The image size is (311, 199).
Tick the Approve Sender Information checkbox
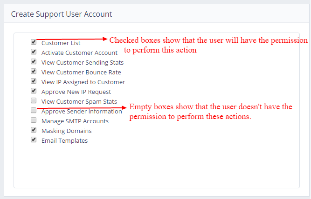[x=34, y=110]
